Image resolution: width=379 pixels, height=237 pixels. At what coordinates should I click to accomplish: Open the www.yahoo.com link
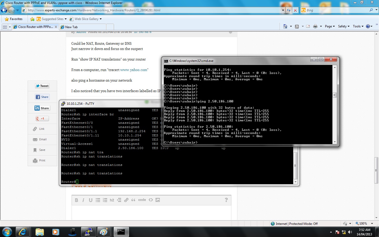134,70
